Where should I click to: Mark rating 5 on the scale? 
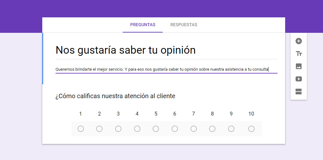click(x=156, y=129)
